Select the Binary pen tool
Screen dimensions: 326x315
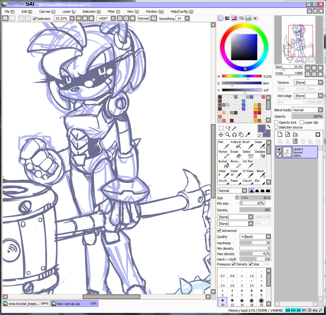[x=236, y=164]
